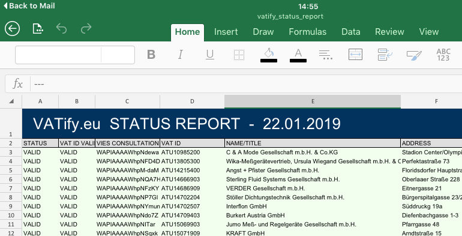This screenshot has height=236, width=462.
Task: Open the Draw ribbon tab
Action: pos(263,32)
